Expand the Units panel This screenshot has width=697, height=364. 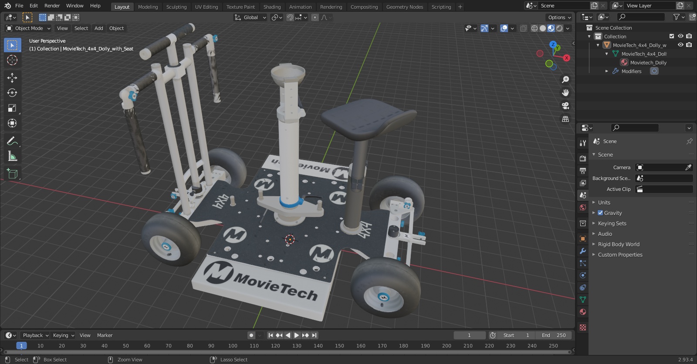point(604,202)
